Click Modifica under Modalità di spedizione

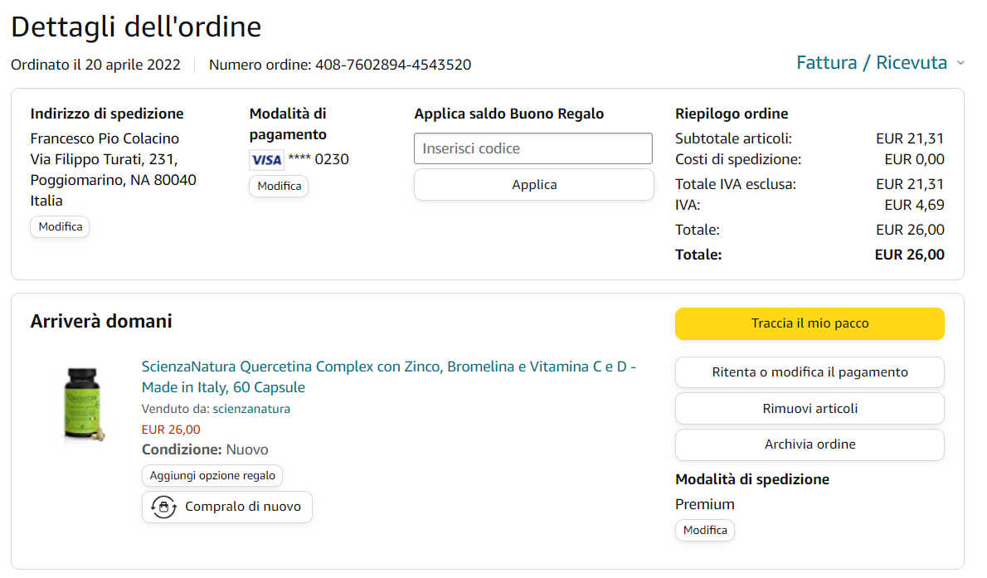click(705, 530)
